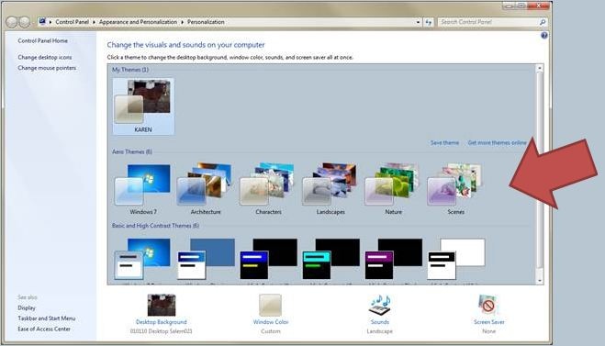Click the Forward navigation button
Screen dimensions: 605x346
pyautogui.click(x=25, y=22)
